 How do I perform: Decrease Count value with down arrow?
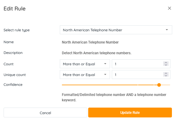point(166,65)
